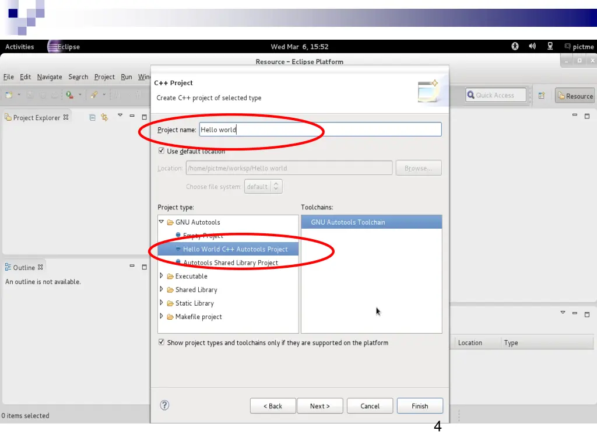Toggle the Use default location checkbox

[161, 151]
